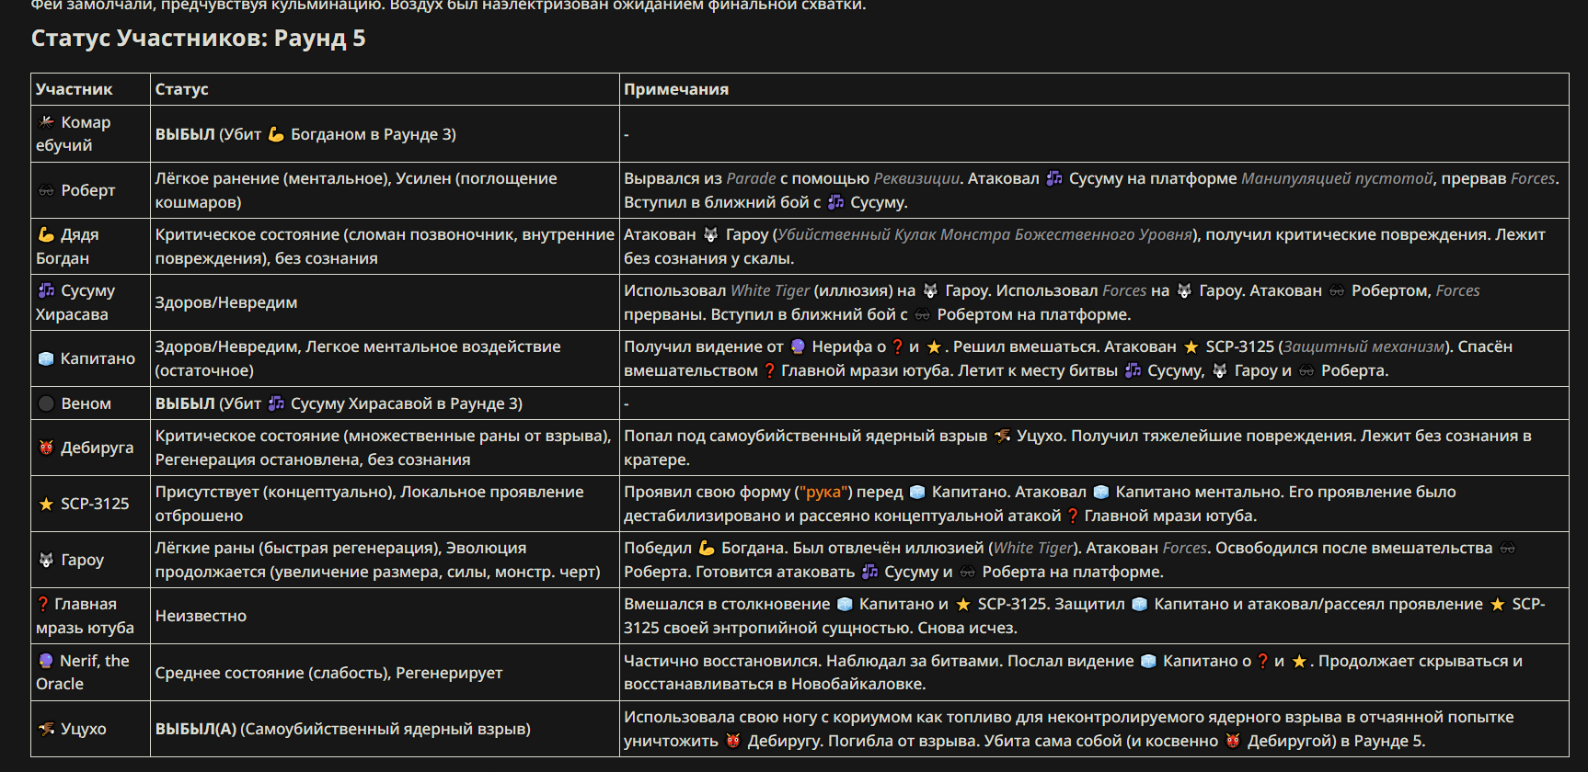Click italic Защитный механизм in Капитано's notes
Viewport: 1588px width, 772px height.
click(1364, 346)
